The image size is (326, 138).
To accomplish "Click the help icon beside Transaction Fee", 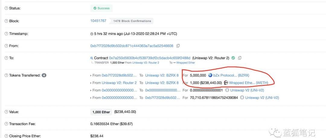I will (x=6, y=124).
